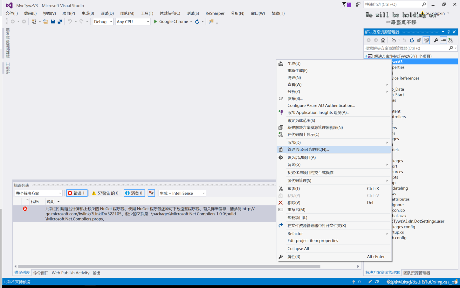The width and height of the screenshot is (460, 288).
Task: Click the Save All icon on the toolbar
Action: [59, 21]
